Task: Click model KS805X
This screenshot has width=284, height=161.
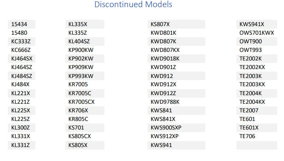Action: click(78, 145)
